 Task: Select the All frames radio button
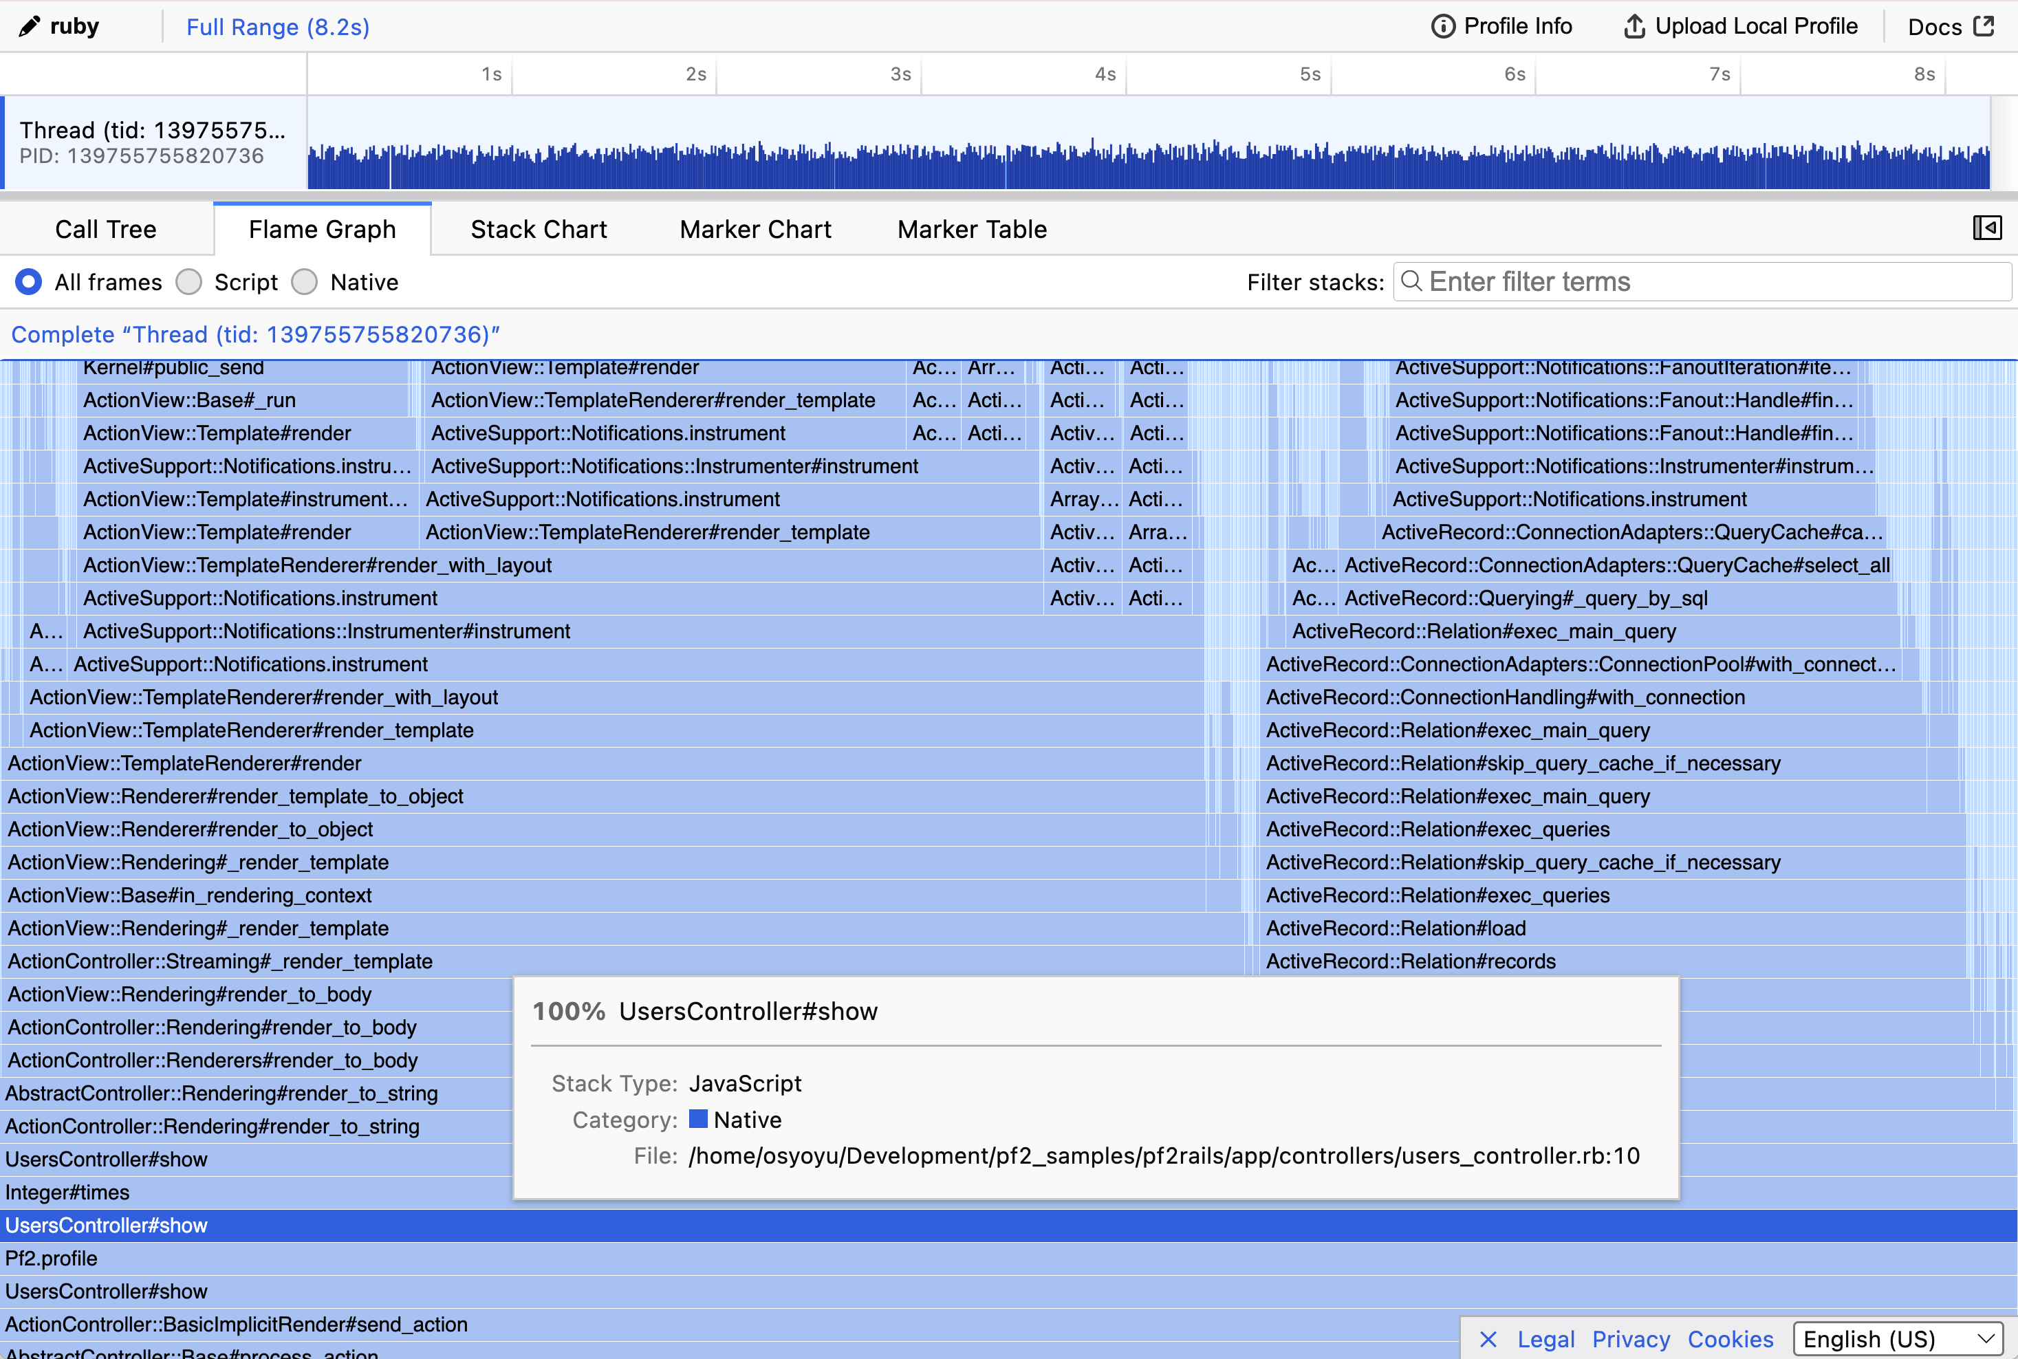tap(29, 282)
